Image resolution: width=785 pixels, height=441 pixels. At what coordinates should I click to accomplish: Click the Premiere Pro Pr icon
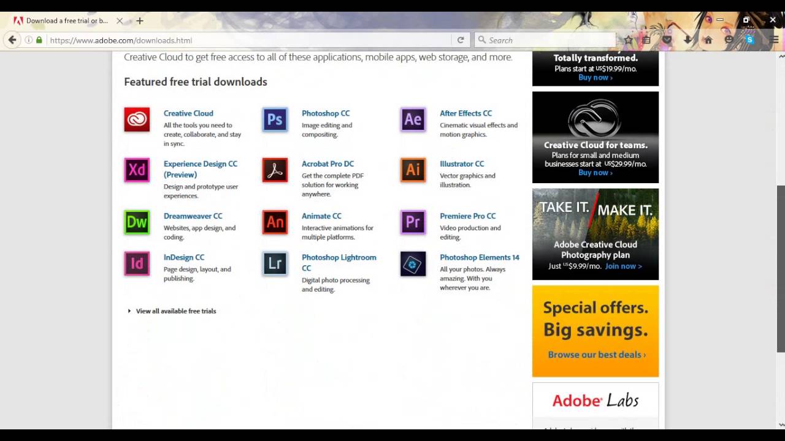tap(413, 222)
